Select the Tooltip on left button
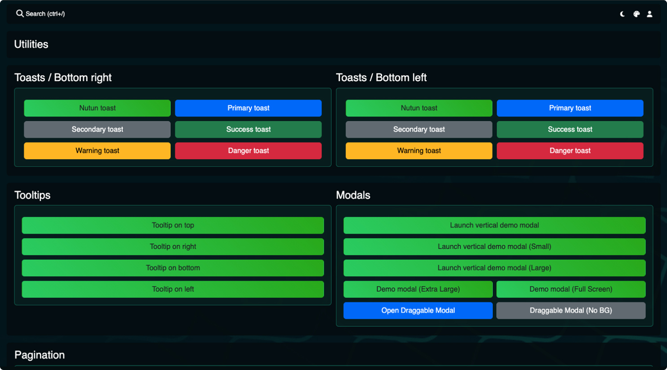Screen dimensions: 667x370 tap(173, 289)
